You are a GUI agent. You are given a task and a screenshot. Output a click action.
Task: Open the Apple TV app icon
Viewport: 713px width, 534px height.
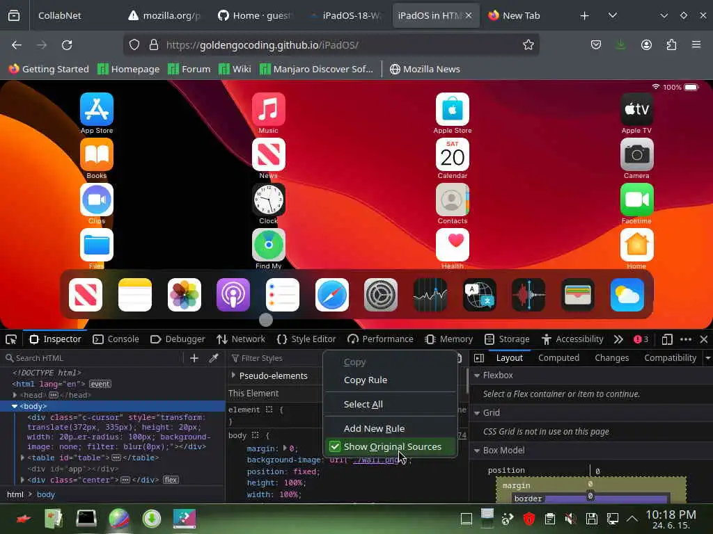tap(636, 109)
